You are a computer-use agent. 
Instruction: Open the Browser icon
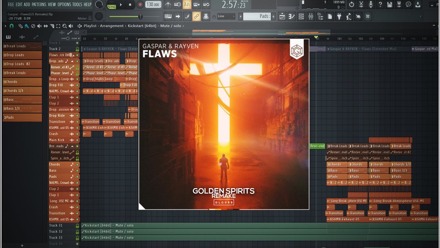pyautogui.click(x=320, y=16)
